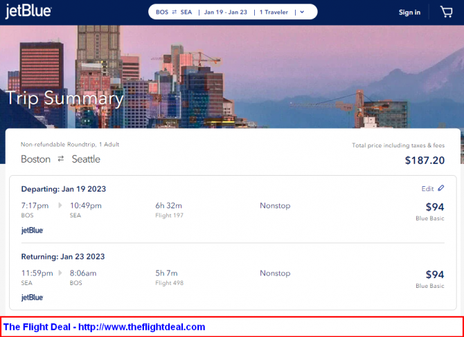This screenshot has width=464, height=337.
Task: Click Sign in
Action: tap(409, 12)
